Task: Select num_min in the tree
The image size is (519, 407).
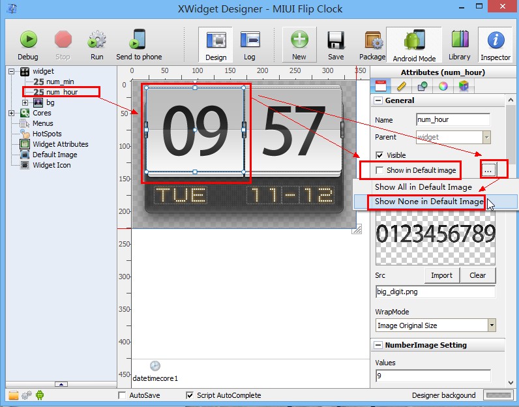Action: point(60,82)
